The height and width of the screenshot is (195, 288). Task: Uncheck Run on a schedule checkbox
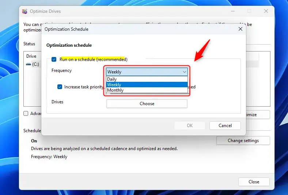(x=54, y=60)
